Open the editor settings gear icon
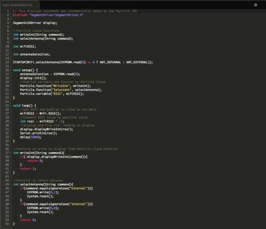 255,5
